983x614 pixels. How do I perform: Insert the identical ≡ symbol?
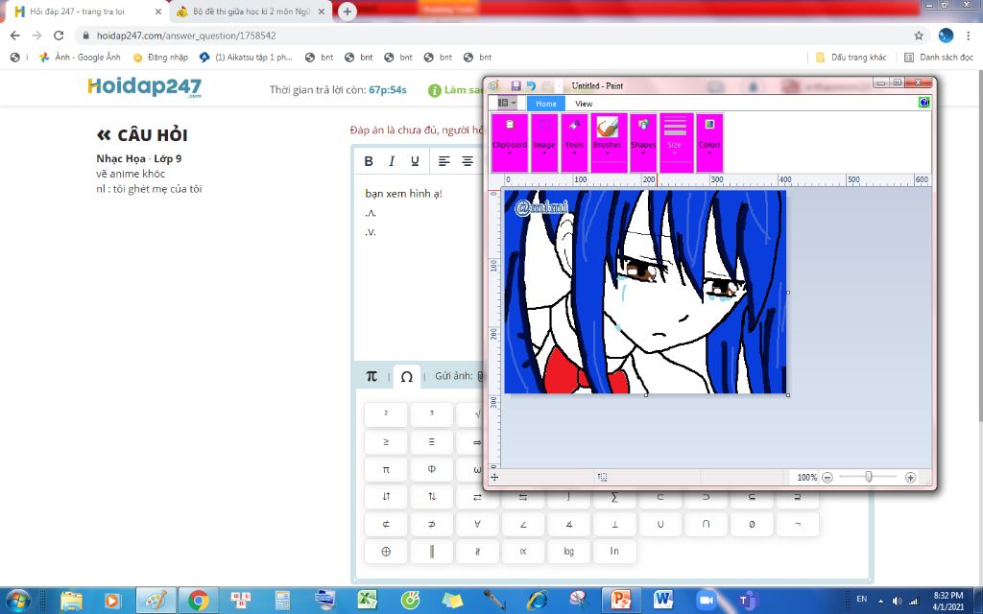click(431, 441)
